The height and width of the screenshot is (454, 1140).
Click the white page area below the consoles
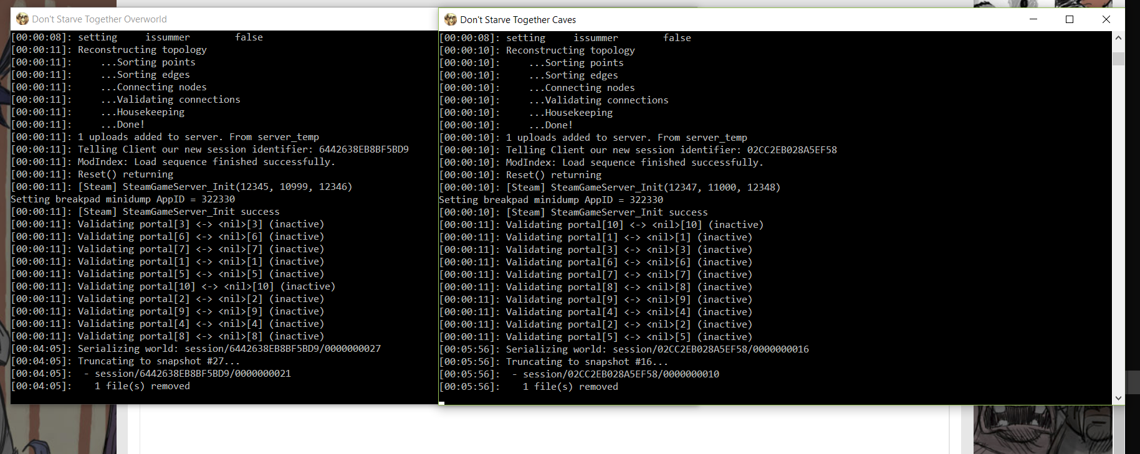(542, 430)
